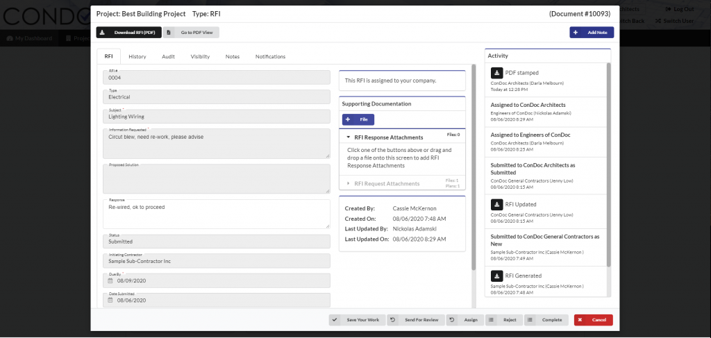Image resolution: width=711 pixels, height=338 pixels.
Task: Click the Download RFI (PDF) button
Action: 128,33
